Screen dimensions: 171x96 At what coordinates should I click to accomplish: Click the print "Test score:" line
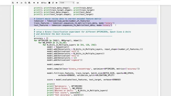click(64, 93)
